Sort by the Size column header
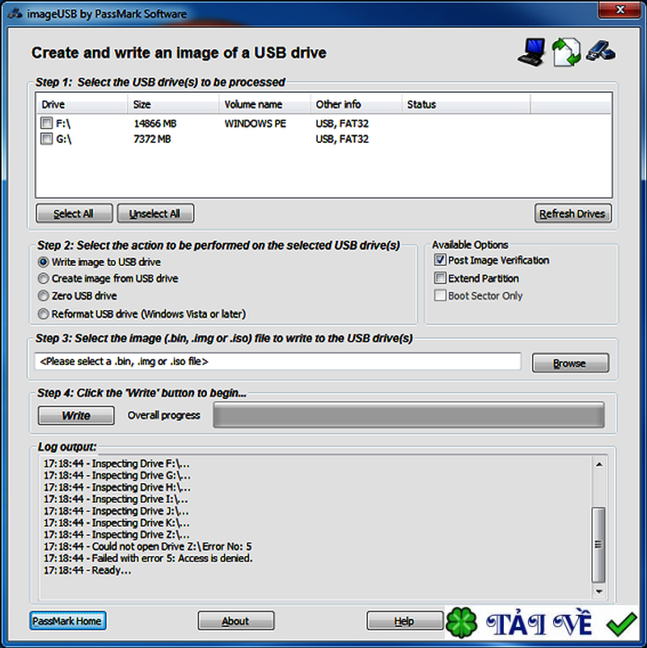 [x=173, y=104]
